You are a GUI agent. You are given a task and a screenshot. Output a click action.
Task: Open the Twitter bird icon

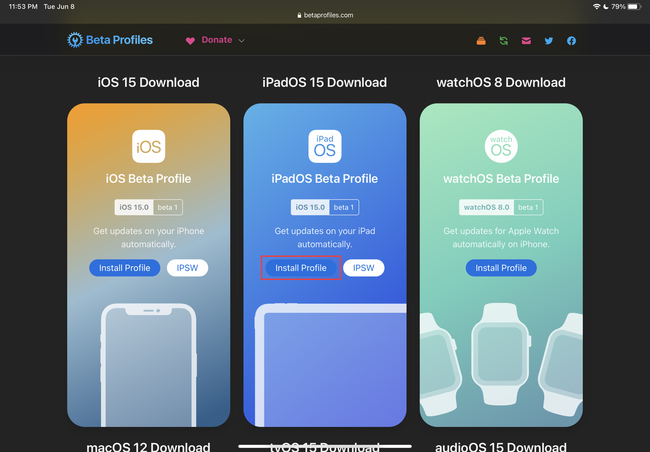click(549, 41)
